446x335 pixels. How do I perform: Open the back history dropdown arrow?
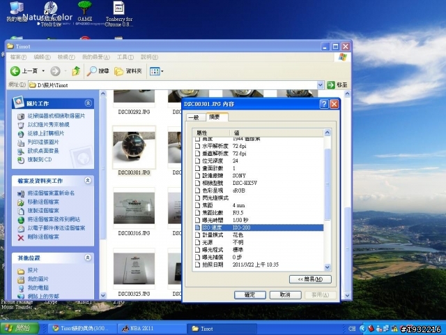(43, 71)
